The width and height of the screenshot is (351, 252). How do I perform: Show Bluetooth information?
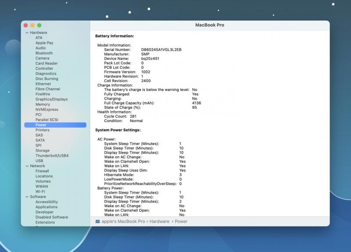44,53
